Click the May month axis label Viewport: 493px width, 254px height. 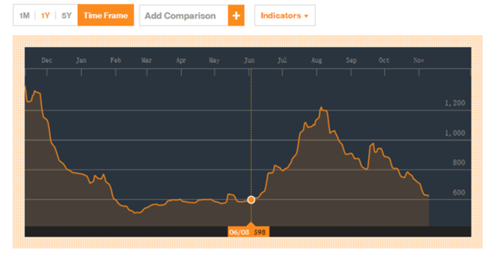[x=215, y=60]
